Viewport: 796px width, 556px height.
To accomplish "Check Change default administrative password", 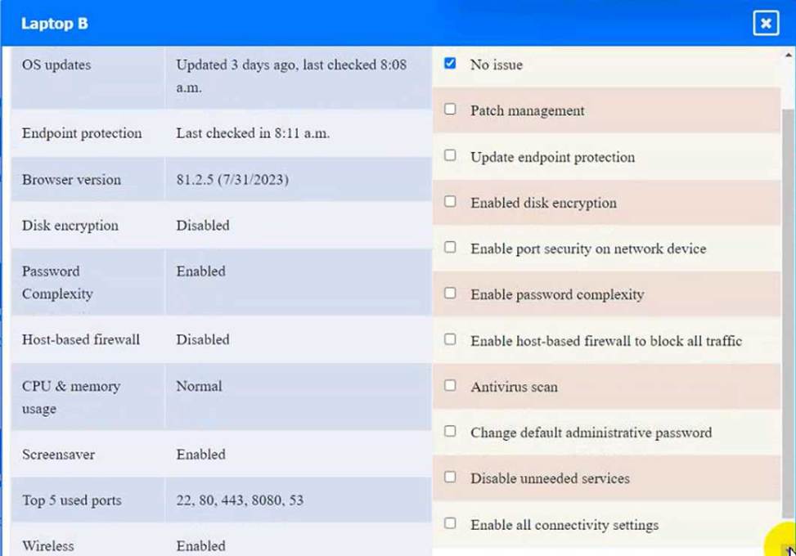I will pyautogui.click(x=450, y=431).
